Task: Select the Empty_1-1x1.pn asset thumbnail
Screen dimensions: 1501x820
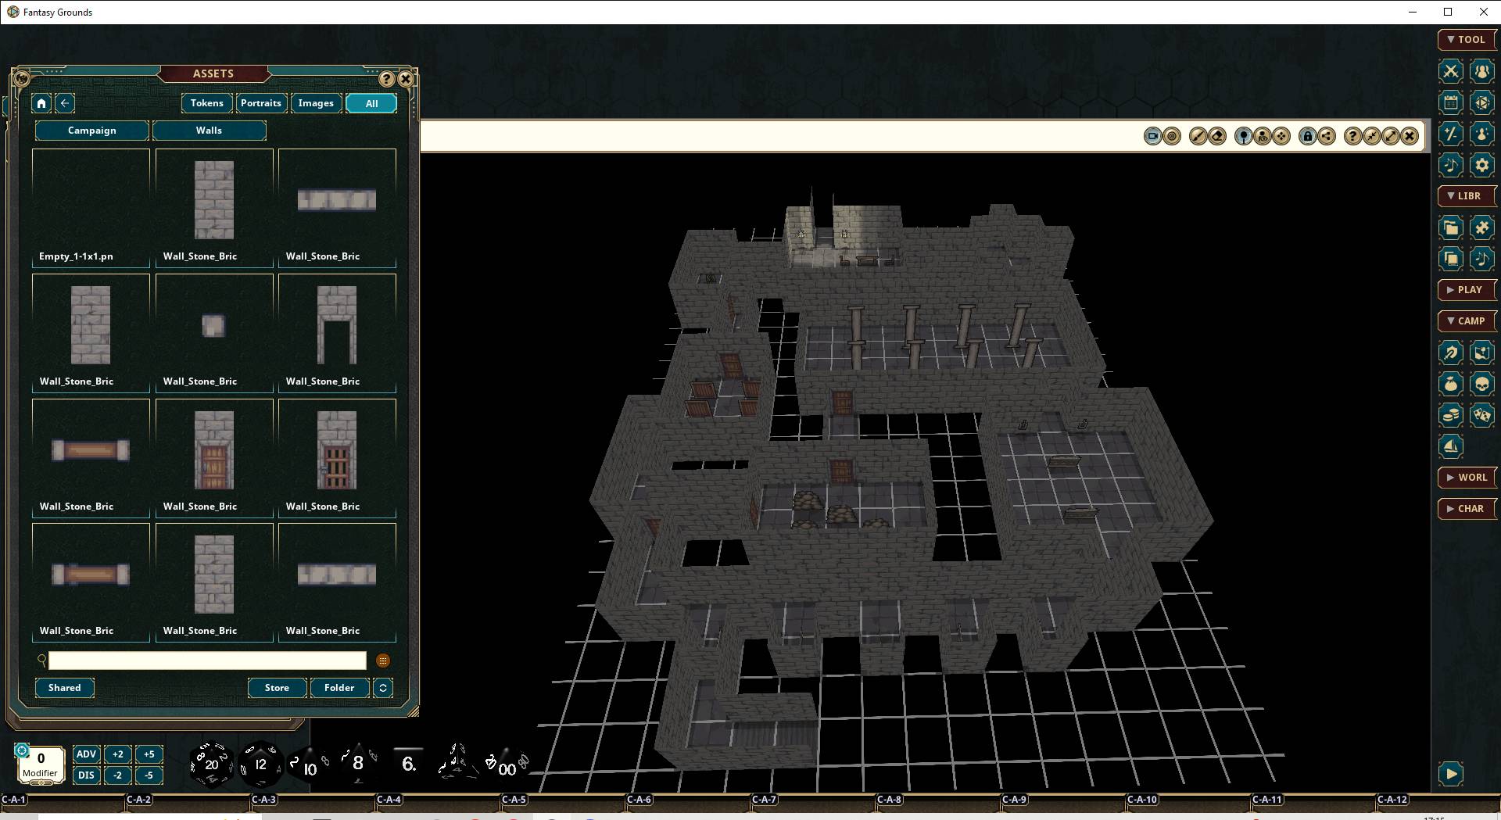Action: [x=91, y=207]
